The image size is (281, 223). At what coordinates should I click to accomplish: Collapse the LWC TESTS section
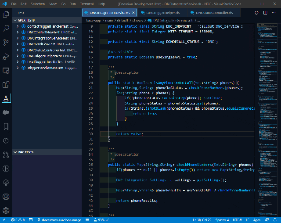tap(15, 152)
